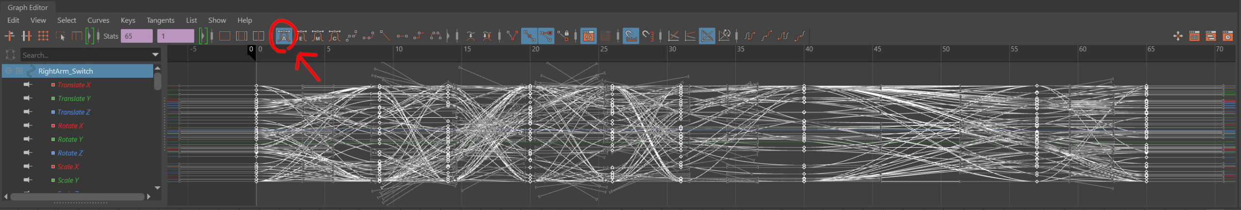
Task: Open the View menu
Action: point(38,20)
